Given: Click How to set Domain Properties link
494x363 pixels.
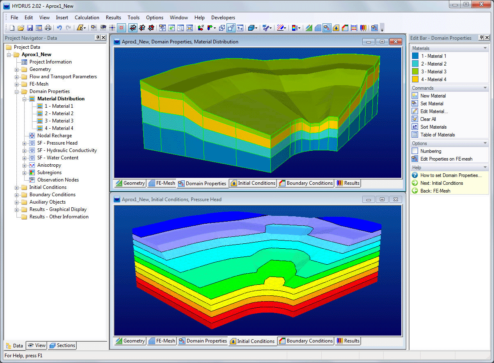Looking at the screenshot, I should click(x=451, y=175).
